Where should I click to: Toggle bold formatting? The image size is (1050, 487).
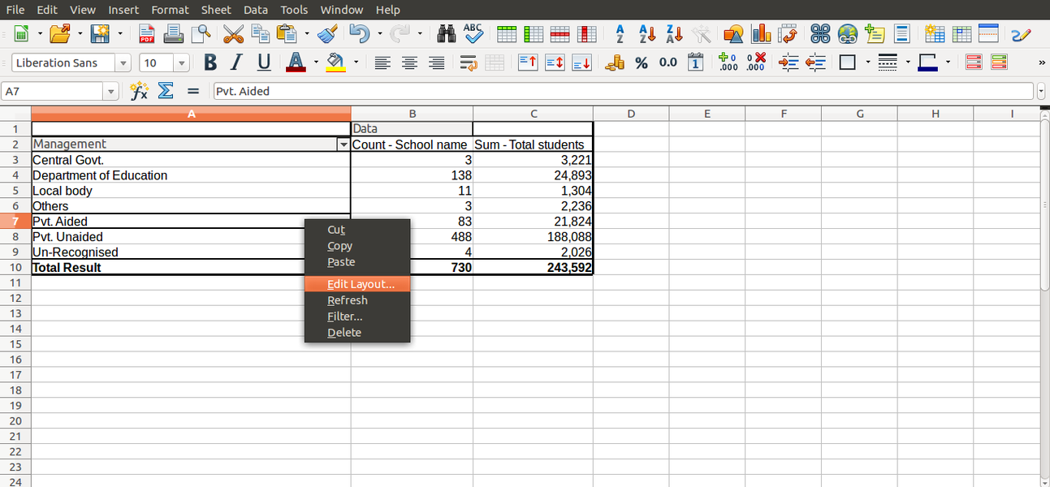tap(210, 62)
